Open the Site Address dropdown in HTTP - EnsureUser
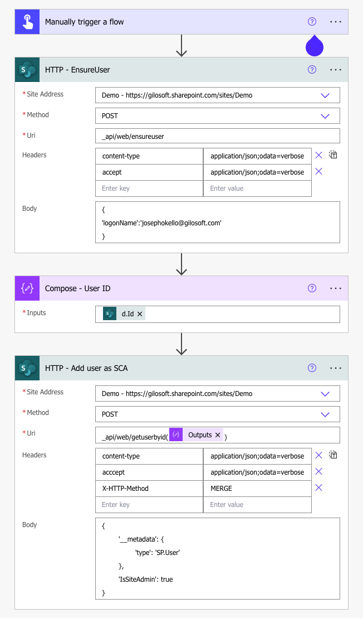Screen dimensions: 363x618 pyautogui.click(x=325, y=95)
